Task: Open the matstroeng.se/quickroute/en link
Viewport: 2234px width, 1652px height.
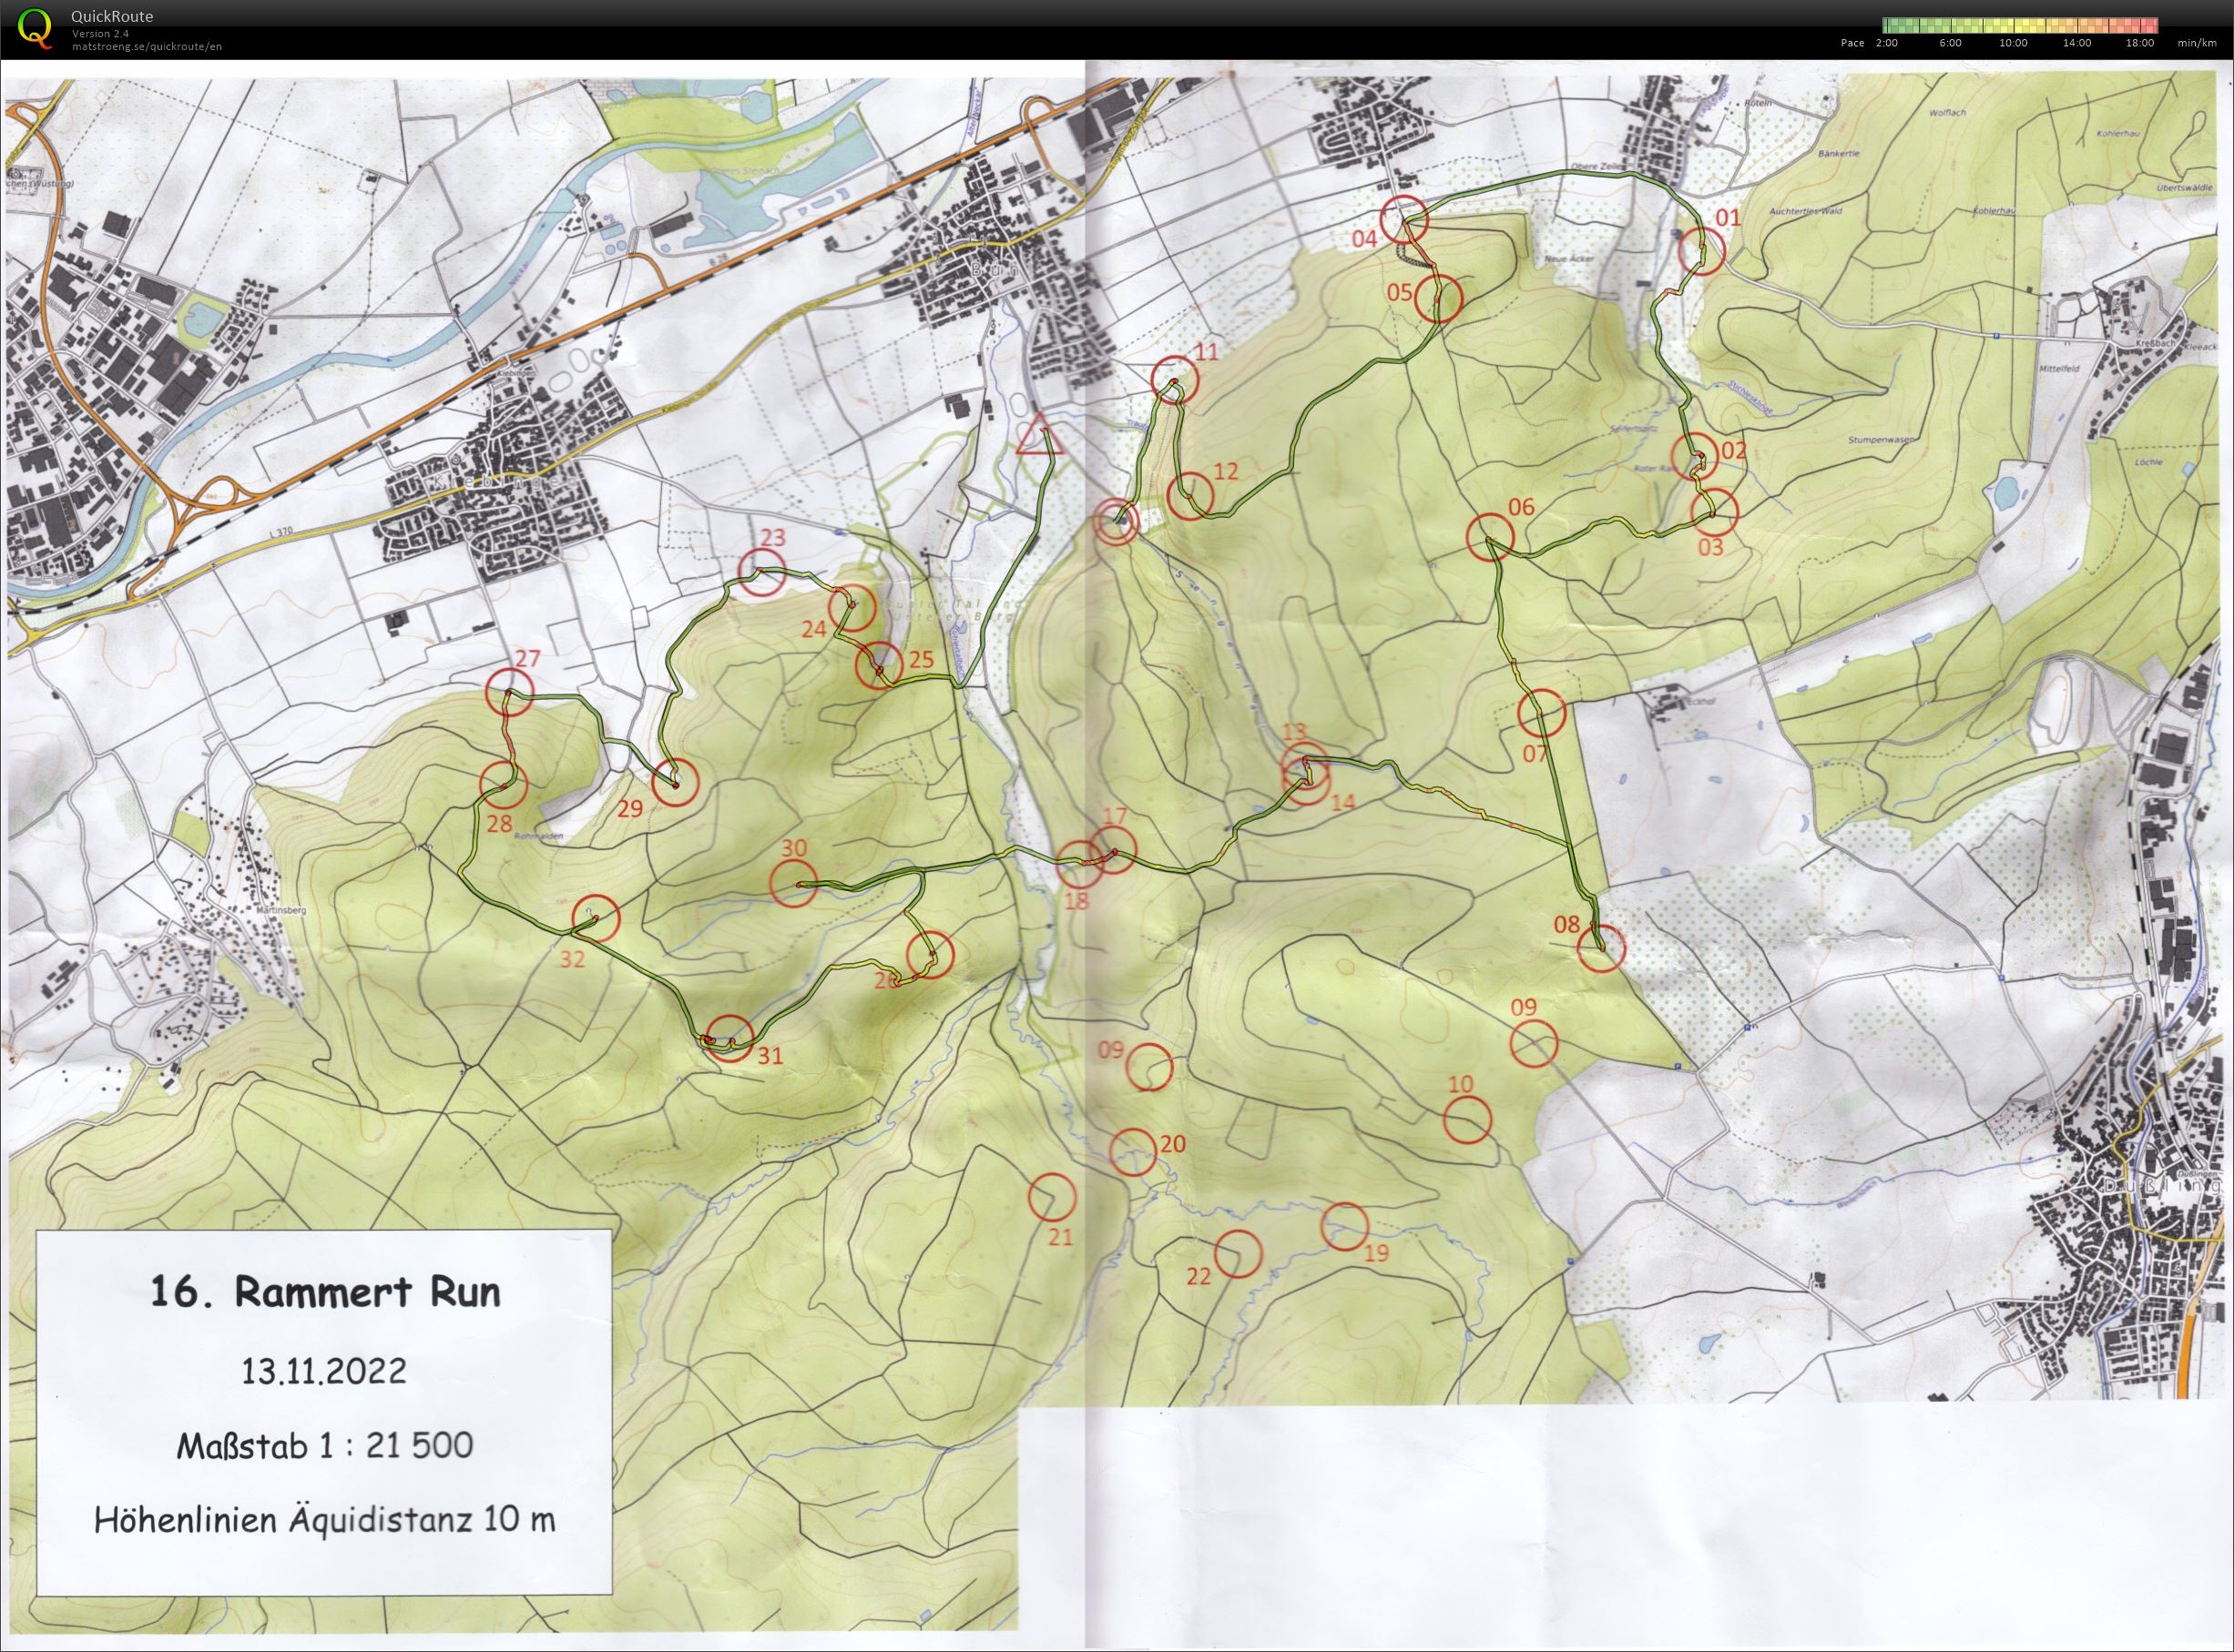Action: (x=147, y=46)
